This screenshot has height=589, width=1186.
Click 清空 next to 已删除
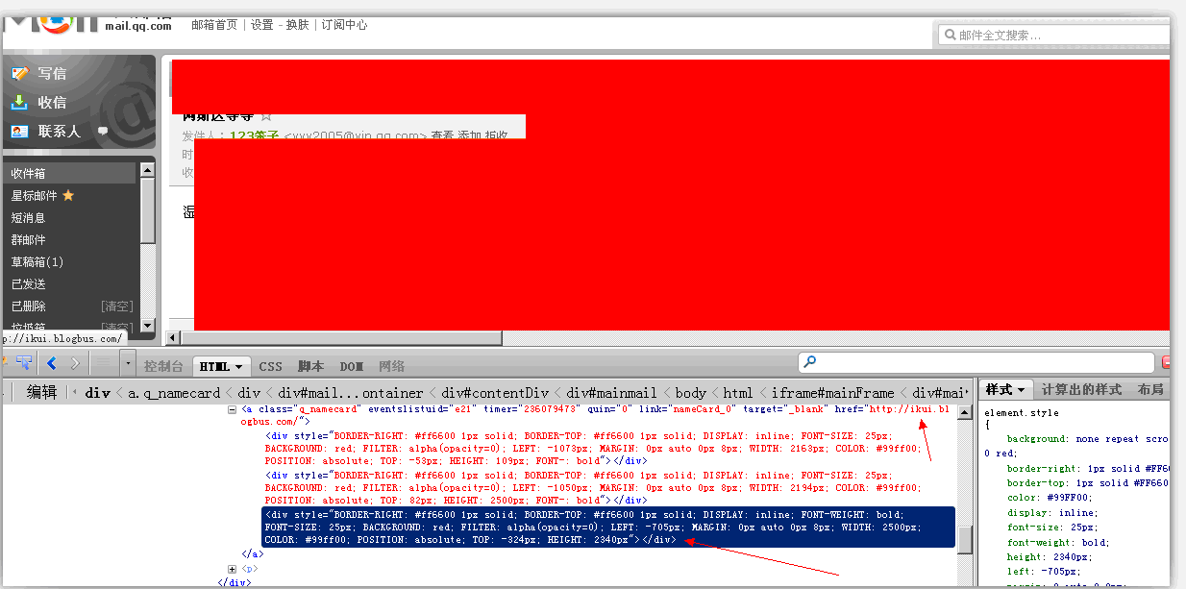pyautogui.click(x=116, y=307)
